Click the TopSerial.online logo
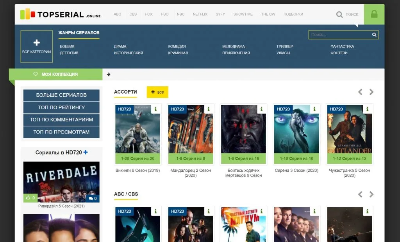Screen dimensions: 400x242 click(61, 14)
